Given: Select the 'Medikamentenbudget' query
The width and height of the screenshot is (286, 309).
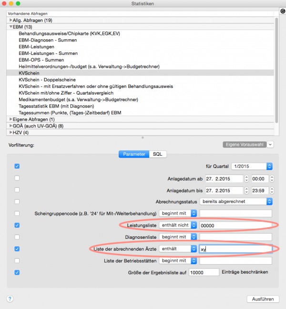Looking at the screenshot, I should pyautogui.click(x=78, y=99).
